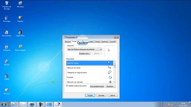191x107 pixels.
Task: Select the Papeles desktop icon
Action: (20, 19)
